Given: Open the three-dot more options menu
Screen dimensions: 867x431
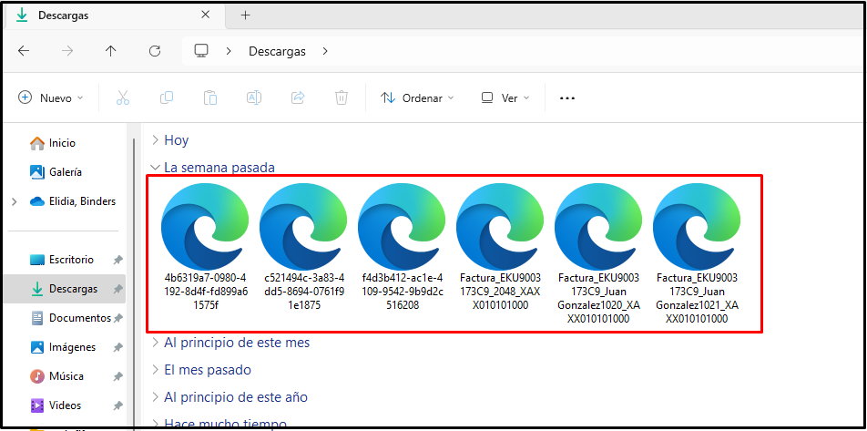Looking at the screenshot, I should (x=567, y=98).
